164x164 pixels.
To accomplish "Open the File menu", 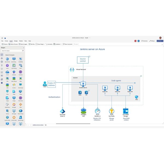I will 2,41.
